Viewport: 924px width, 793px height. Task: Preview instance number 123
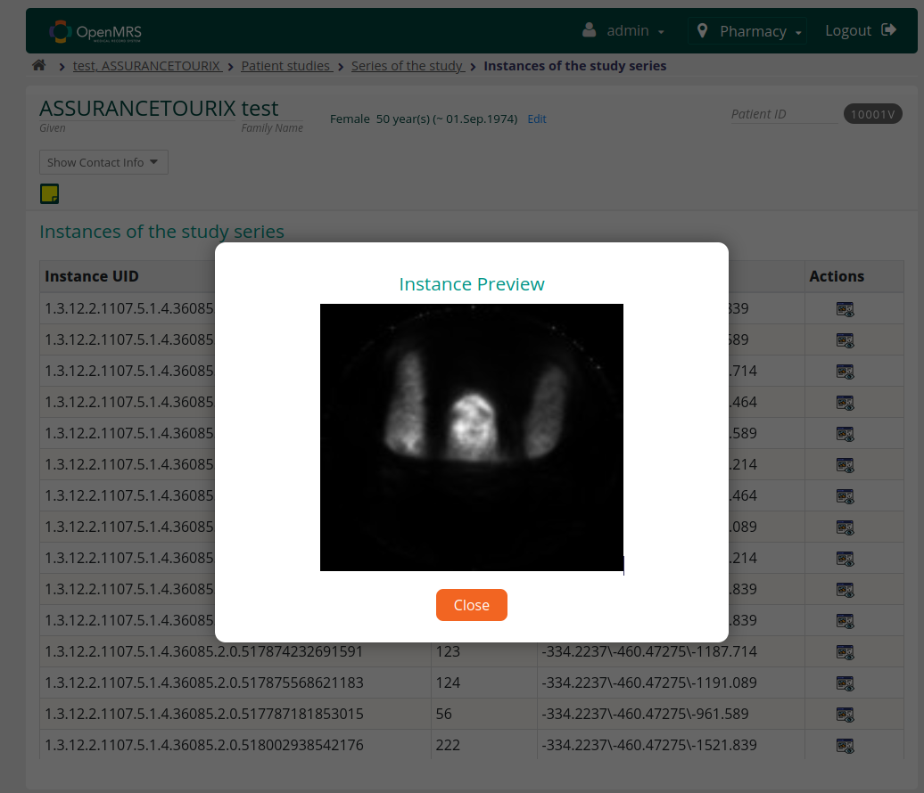845,651
